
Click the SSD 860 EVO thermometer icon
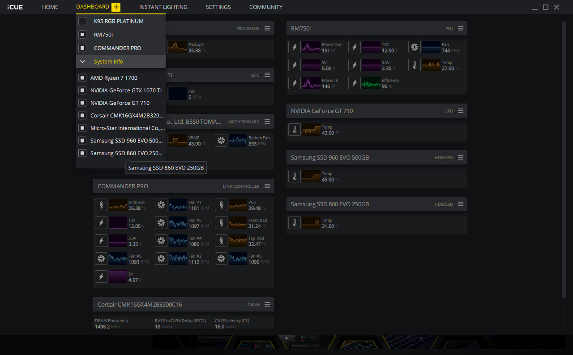click(295, 223)
